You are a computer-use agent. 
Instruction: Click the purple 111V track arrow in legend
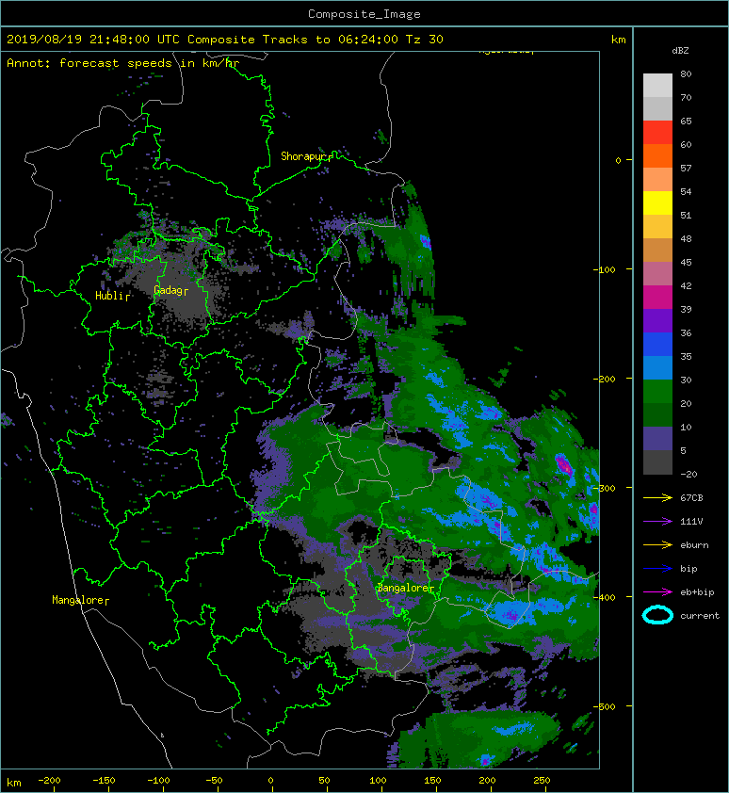(657, 522)
